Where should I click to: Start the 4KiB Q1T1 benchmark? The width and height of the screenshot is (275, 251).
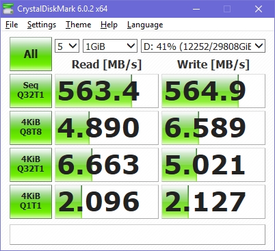tap(31, 202)
